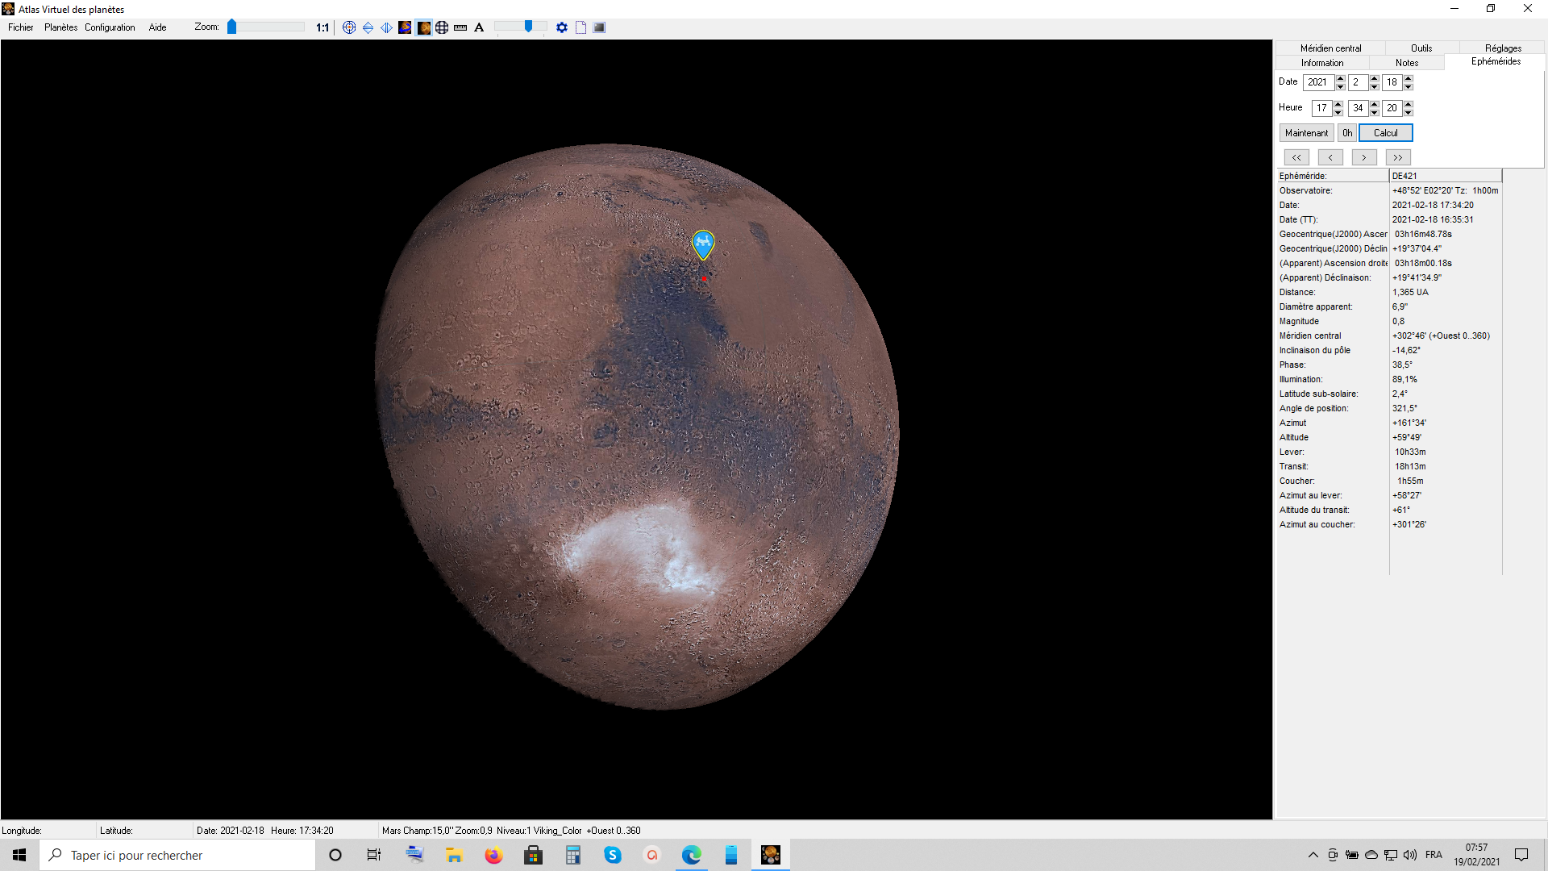
Task: Select the ruler distance measuring tool
Action: 460,27
